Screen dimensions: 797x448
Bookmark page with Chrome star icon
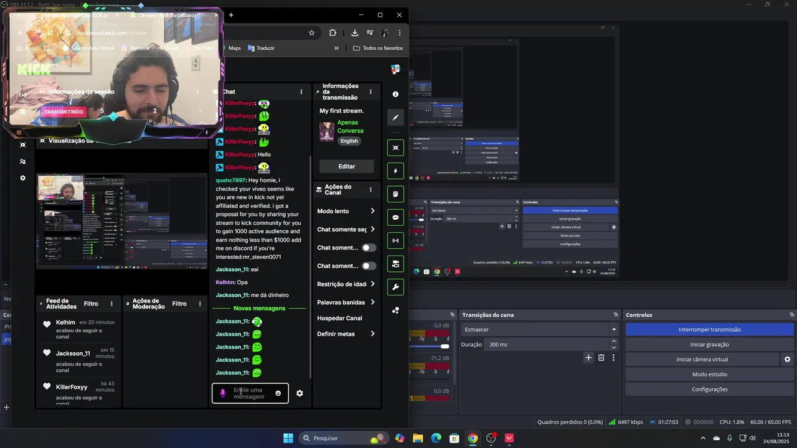[311, 32]
